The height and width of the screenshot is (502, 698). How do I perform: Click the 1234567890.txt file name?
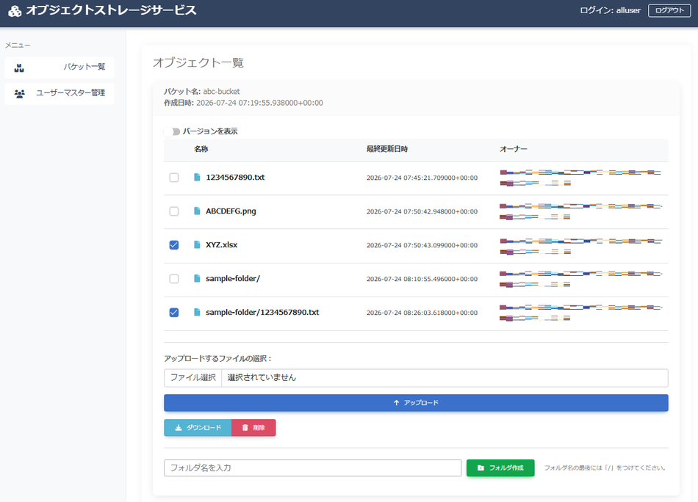[x=235, y=178]
